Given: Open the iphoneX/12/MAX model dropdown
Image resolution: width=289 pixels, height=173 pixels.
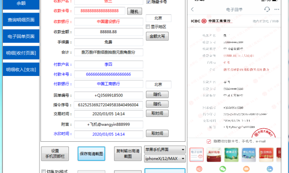Looking at the screenshot, I should [x=165, y=159].
